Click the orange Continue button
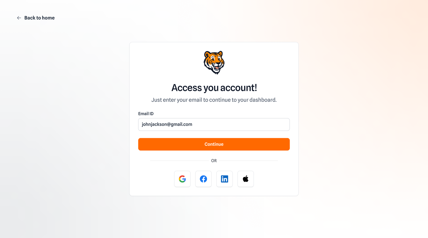The image size is (428, 238). click(214, 144)
